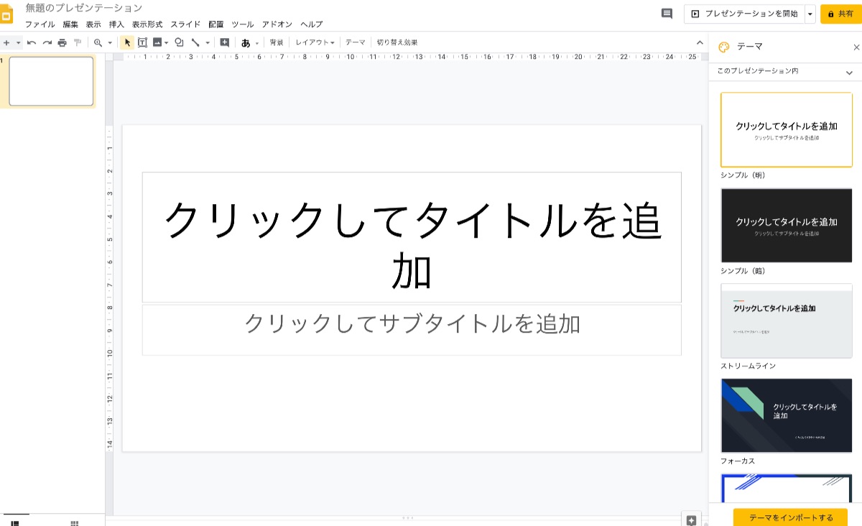The image size is (862, 526).
Task: Click the Paint format roller icon
Action: (x=78, y=42)
